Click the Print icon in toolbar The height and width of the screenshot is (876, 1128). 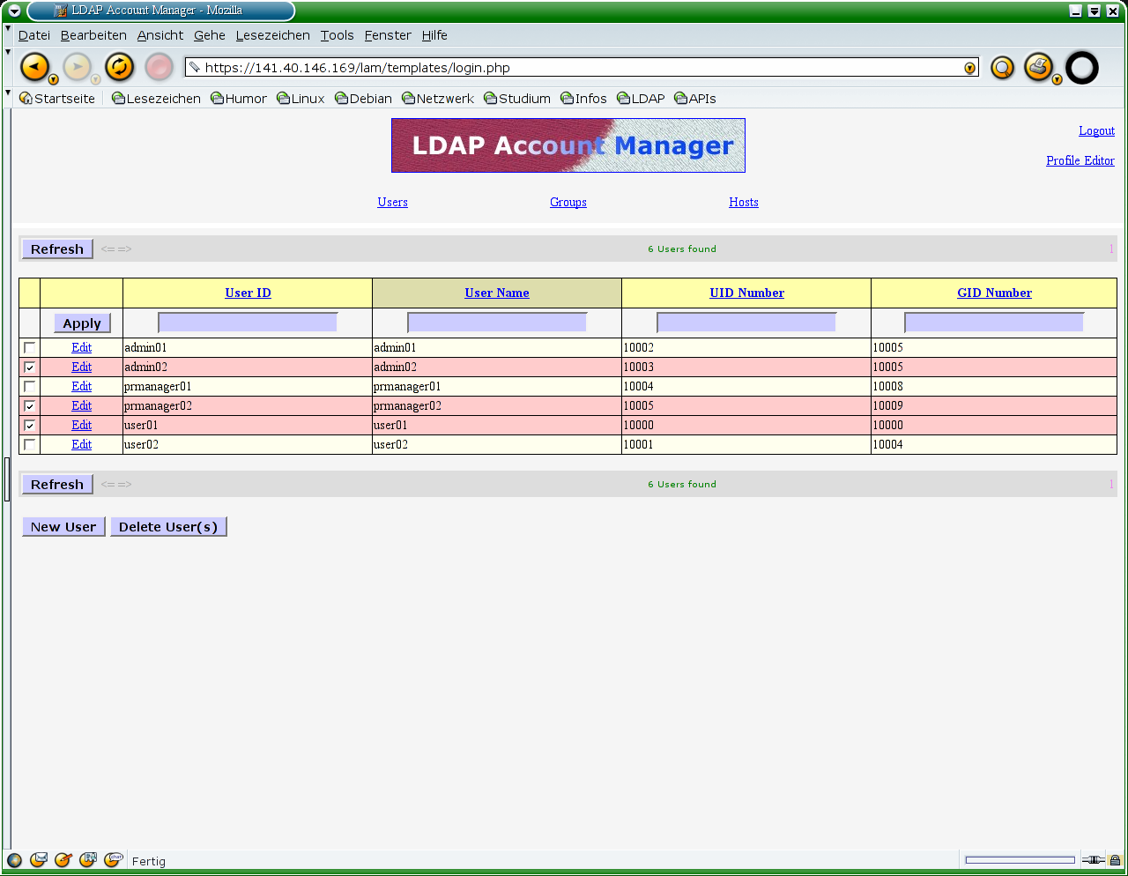[1039, 67]
